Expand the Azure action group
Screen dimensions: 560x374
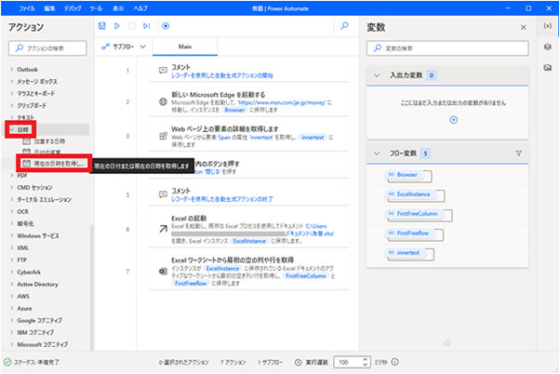[x=12, y=308]
